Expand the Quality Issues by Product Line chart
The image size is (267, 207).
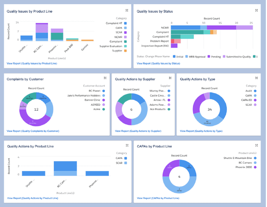click(127, 10)
